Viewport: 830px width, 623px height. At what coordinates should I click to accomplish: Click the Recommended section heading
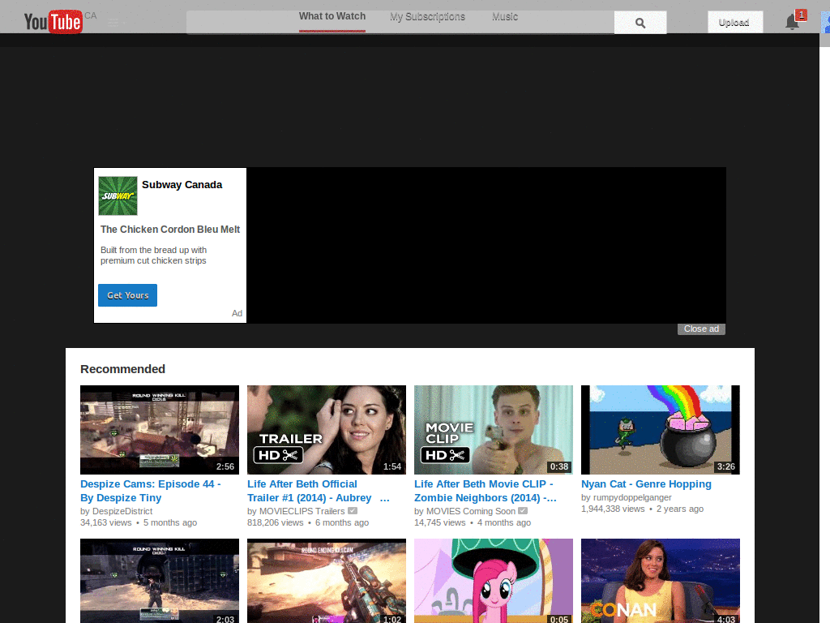click(123, 369)
